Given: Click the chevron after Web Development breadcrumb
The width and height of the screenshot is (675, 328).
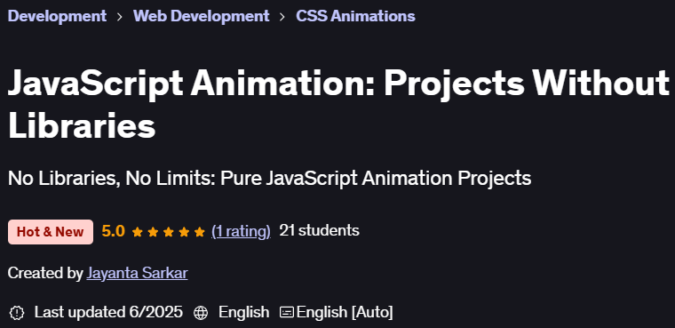Looking at the screenshot, I should (282, 17).
